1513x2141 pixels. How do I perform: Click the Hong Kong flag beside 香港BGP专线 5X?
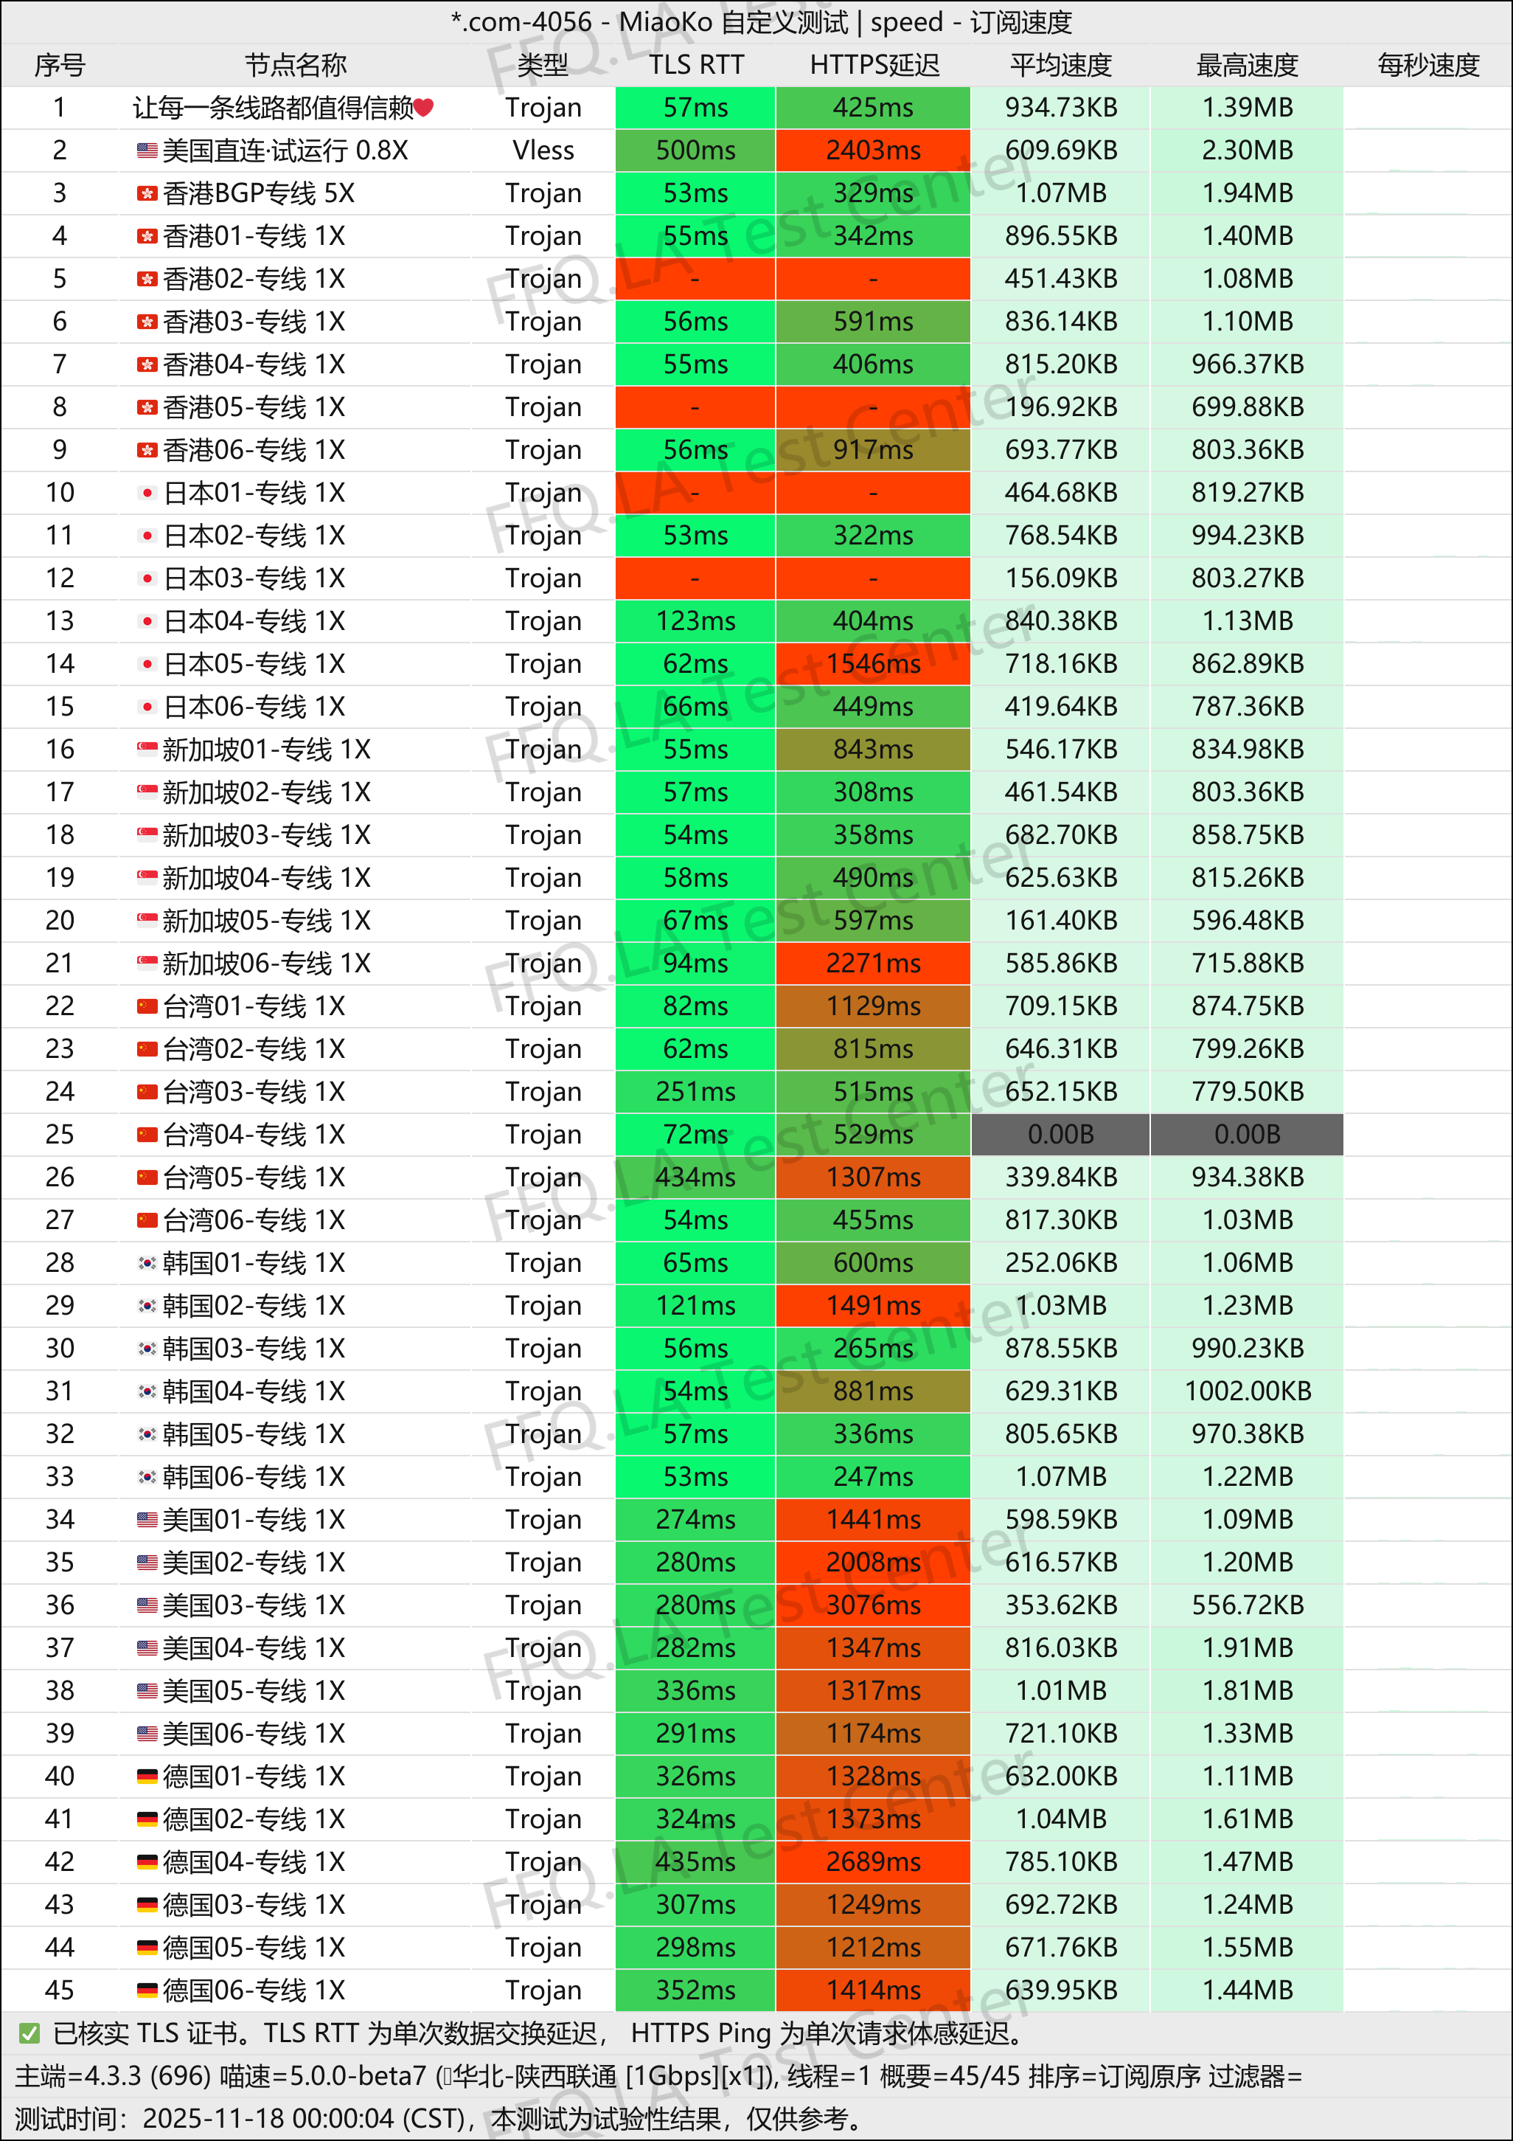(146, 193)
